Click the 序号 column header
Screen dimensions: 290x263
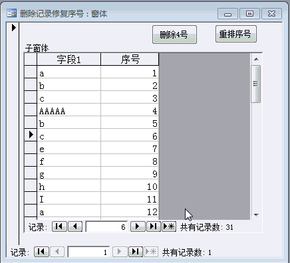[x=130, y=59]
